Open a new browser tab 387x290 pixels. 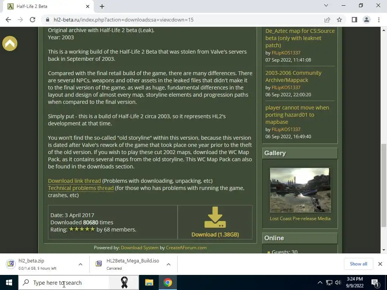coord(102,6)
